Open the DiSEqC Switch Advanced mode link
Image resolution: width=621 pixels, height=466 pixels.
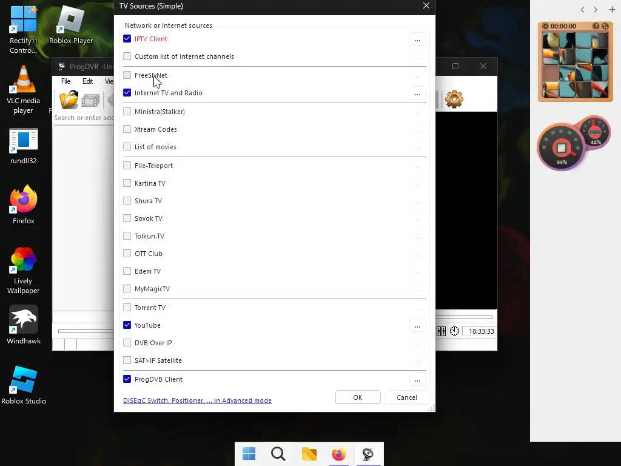point(197,400)
